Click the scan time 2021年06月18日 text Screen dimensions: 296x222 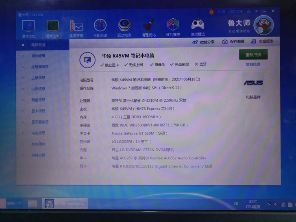point(176,79)
